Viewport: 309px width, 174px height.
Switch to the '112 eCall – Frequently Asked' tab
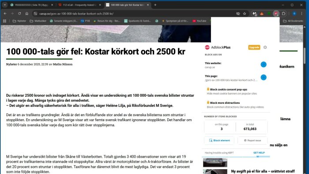point(79,5)
